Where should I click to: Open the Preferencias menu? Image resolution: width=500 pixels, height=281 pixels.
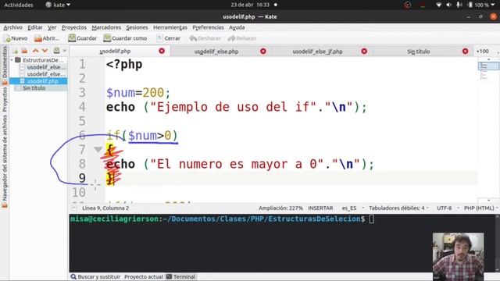(x=208, y=27)
